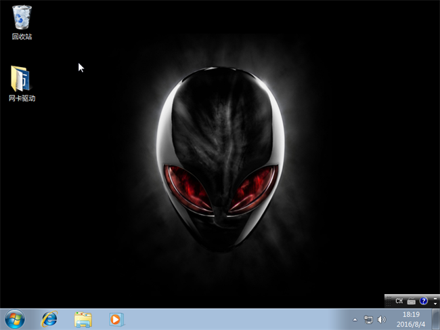
Task: Open Windows Explorer from the taskbar
Action: [83, 320]
